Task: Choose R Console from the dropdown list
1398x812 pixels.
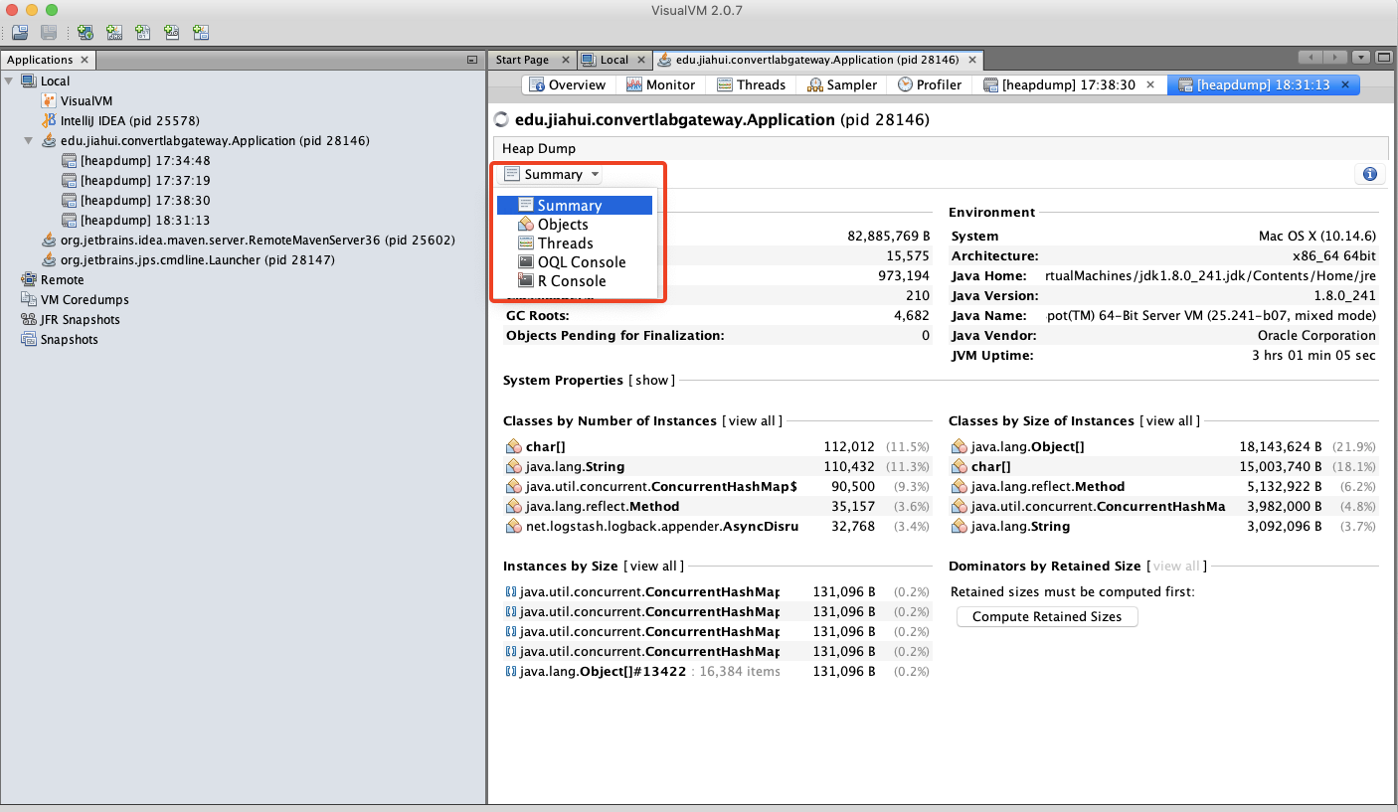Action: pos(575,281)
